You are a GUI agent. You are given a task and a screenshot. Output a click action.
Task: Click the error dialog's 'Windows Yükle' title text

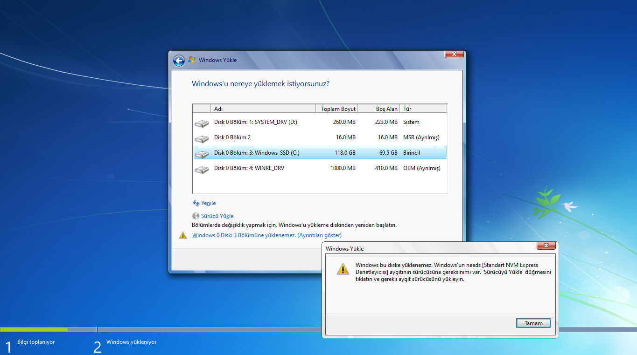tap(344, 249)
